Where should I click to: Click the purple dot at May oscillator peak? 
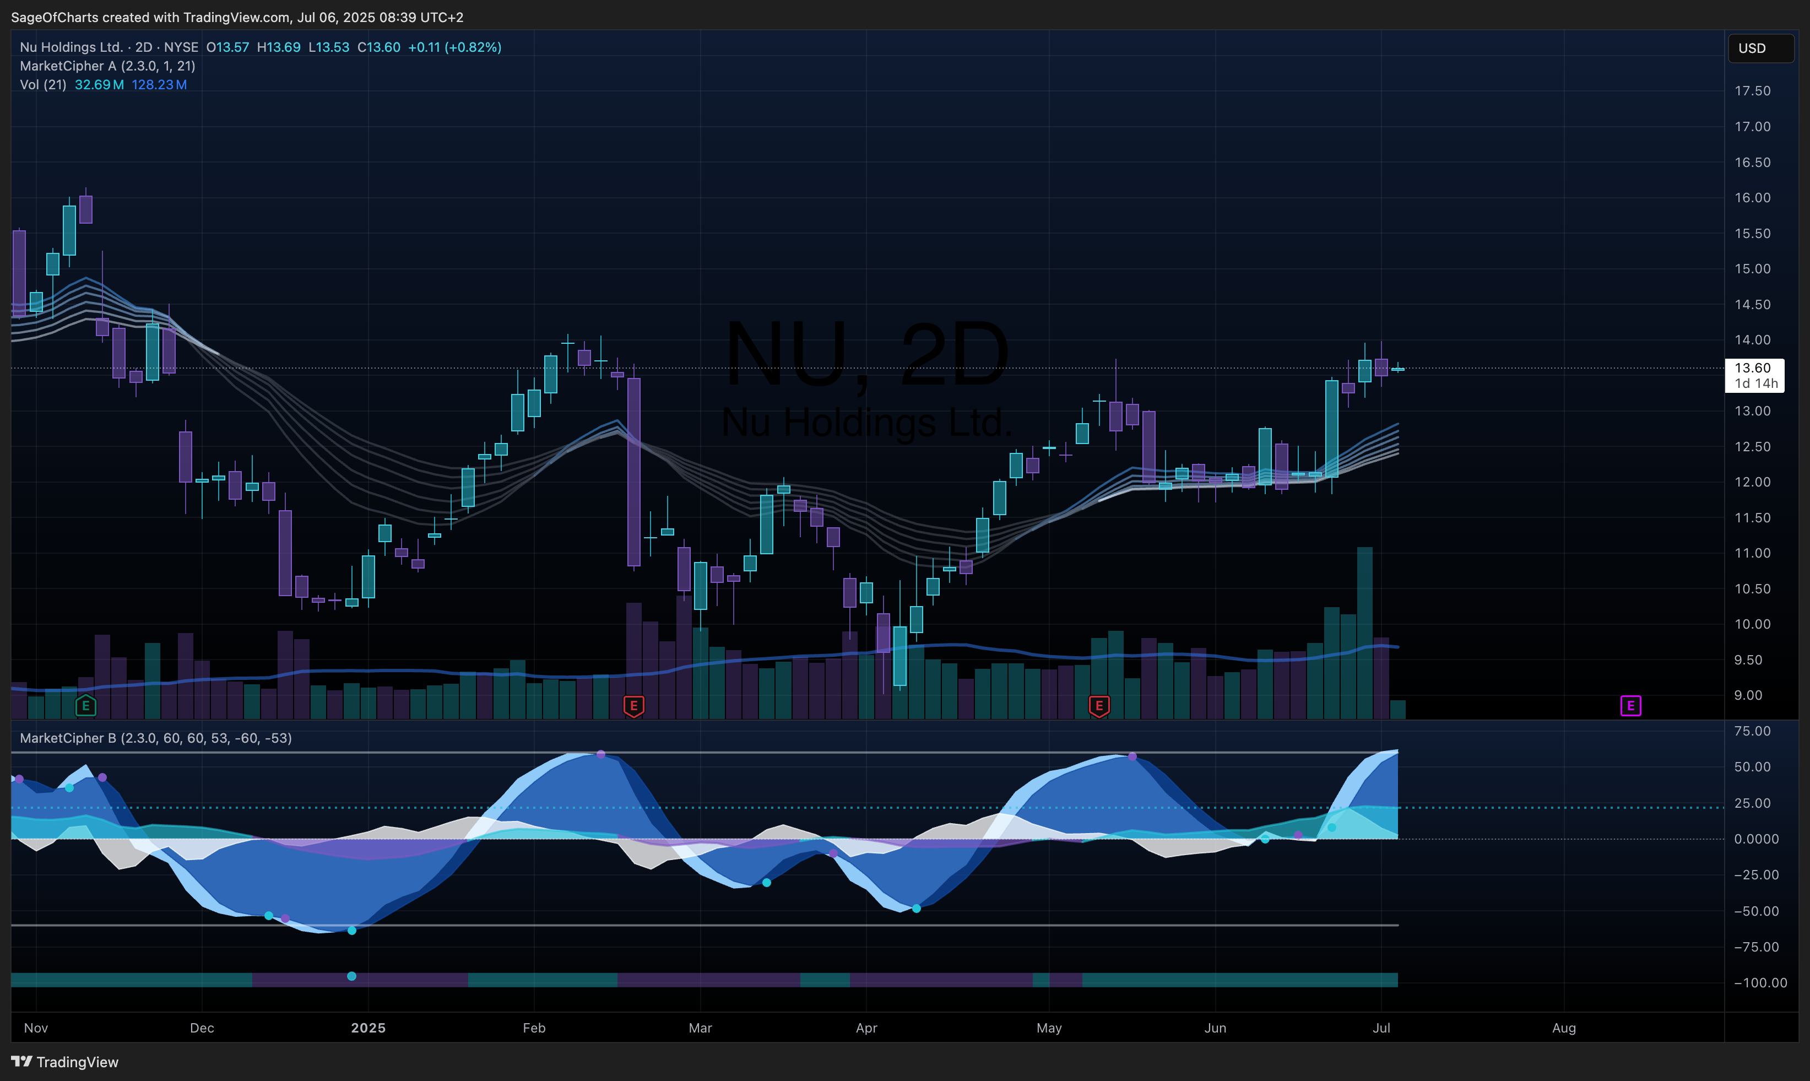1132,757
